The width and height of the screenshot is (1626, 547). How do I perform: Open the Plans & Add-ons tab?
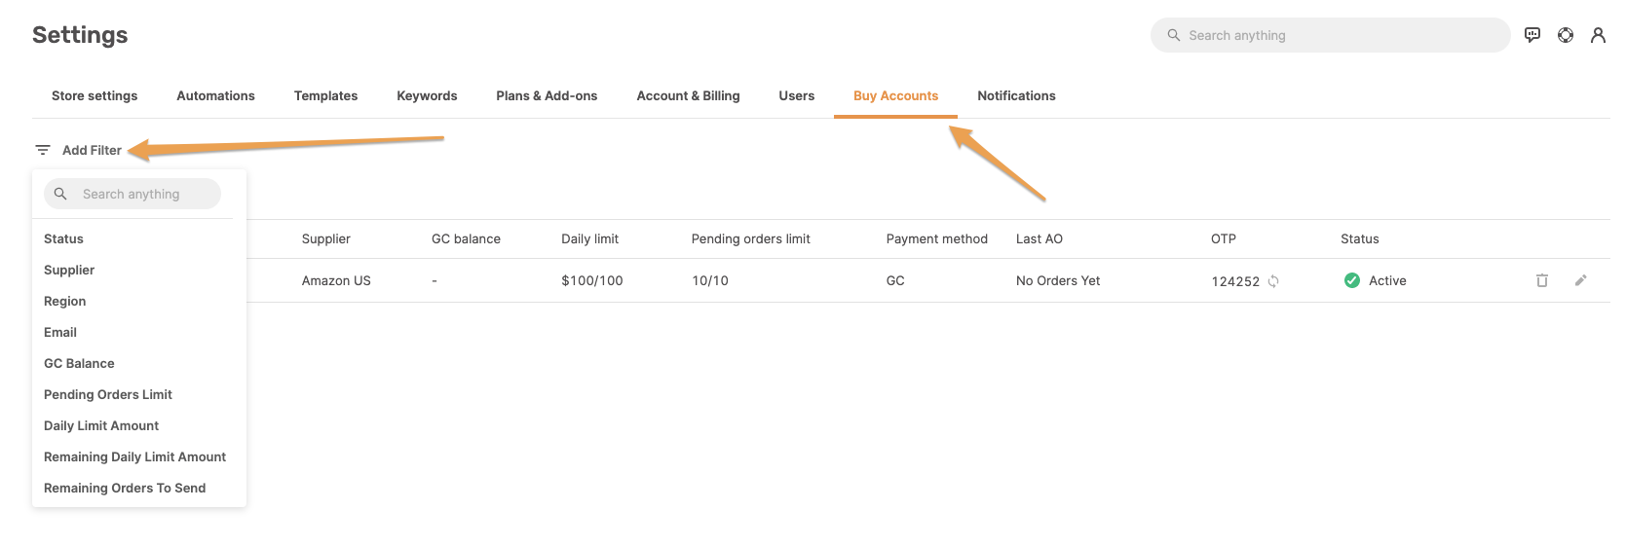coord(547,95)
